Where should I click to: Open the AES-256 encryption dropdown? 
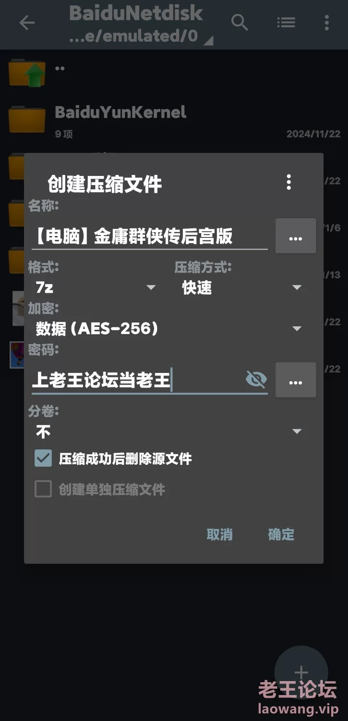(169, 329)
